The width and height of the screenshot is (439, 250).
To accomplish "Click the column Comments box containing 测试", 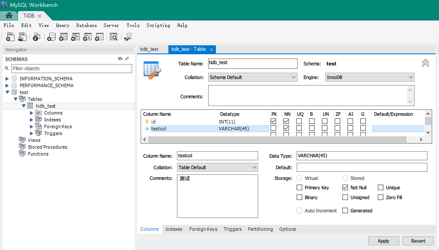I will 218,196.
